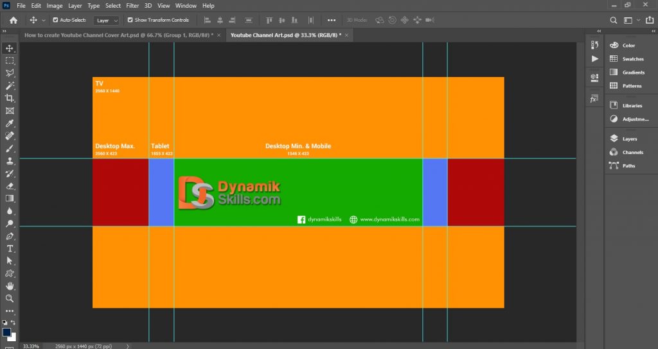Choose the History Brush tool
Viewport: 658px width, 349px height.
10,173
